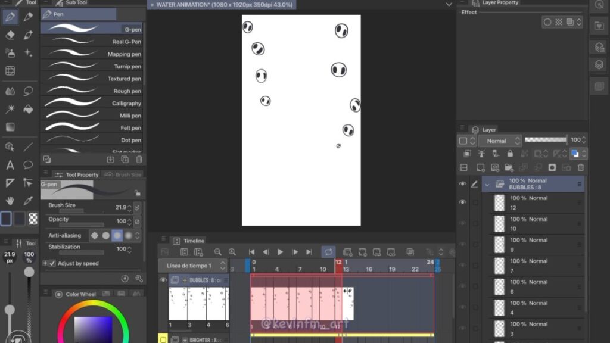Select the Eraser tool
Screen dimensions: 610x343
[x=10, y=35]
